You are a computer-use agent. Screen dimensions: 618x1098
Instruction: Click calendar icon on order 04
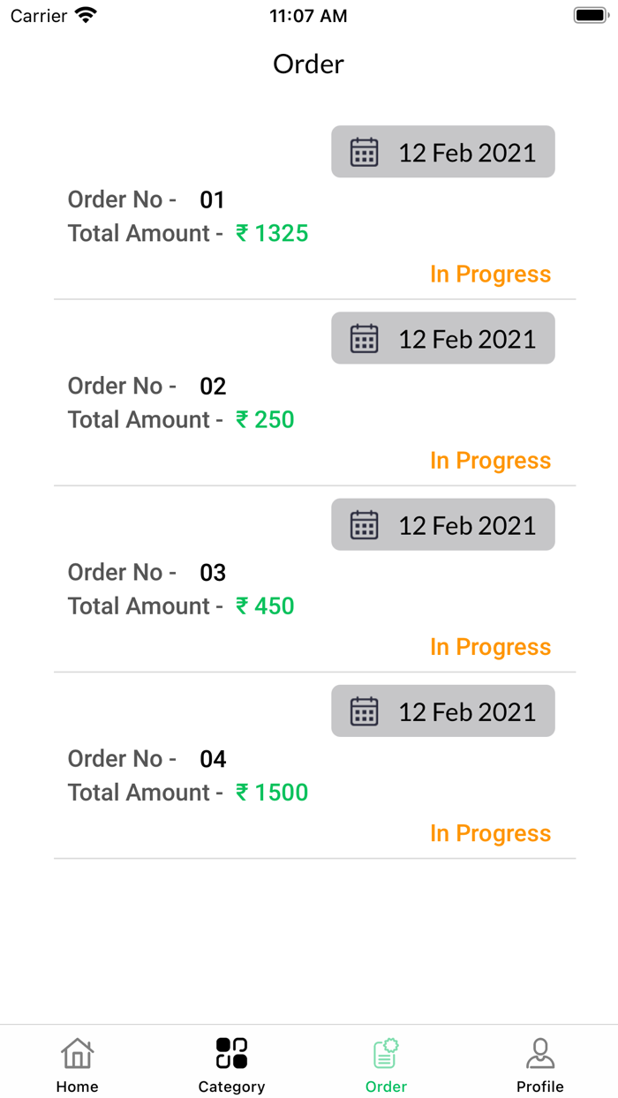[364, 711]
